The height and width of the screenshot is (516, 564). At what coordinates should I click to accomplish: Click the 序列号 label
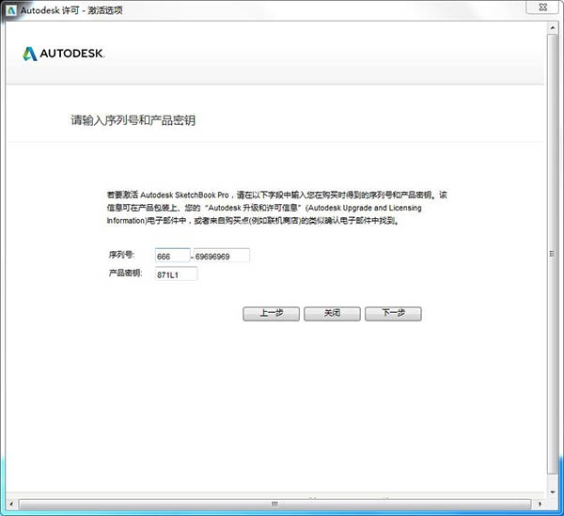pos(121,255)
